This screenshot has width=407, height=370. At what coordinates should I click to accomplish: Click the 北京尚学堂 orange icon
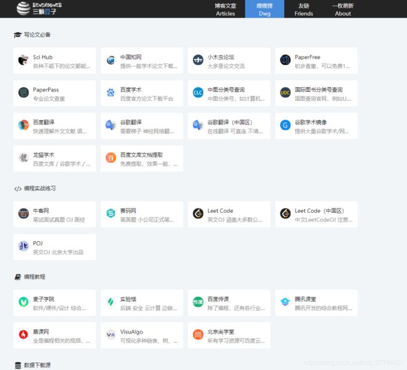pos(198,335)
